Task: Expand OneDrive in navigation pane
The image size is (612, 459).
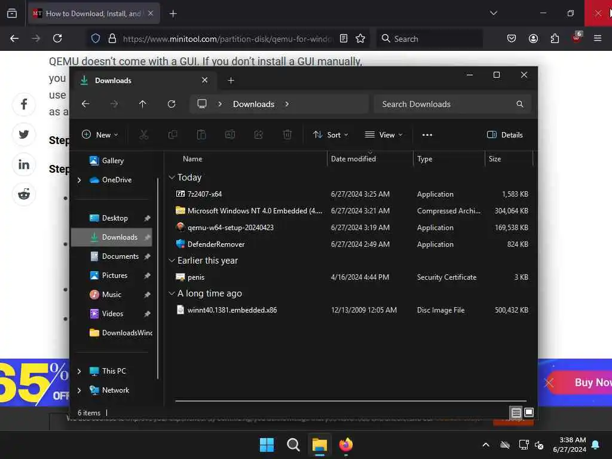Action: pos(79,180)
